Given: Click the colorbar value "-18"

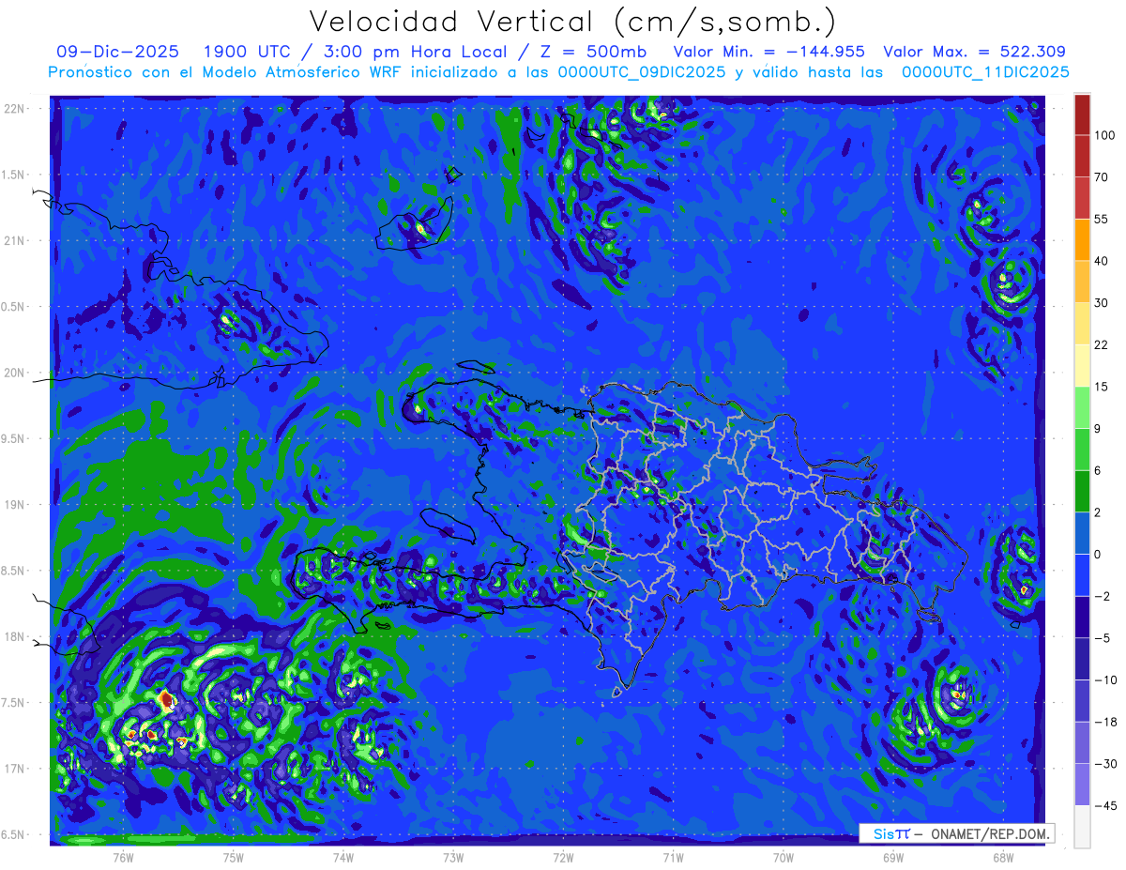Looking at the screenshot, I should (1104, 721).
